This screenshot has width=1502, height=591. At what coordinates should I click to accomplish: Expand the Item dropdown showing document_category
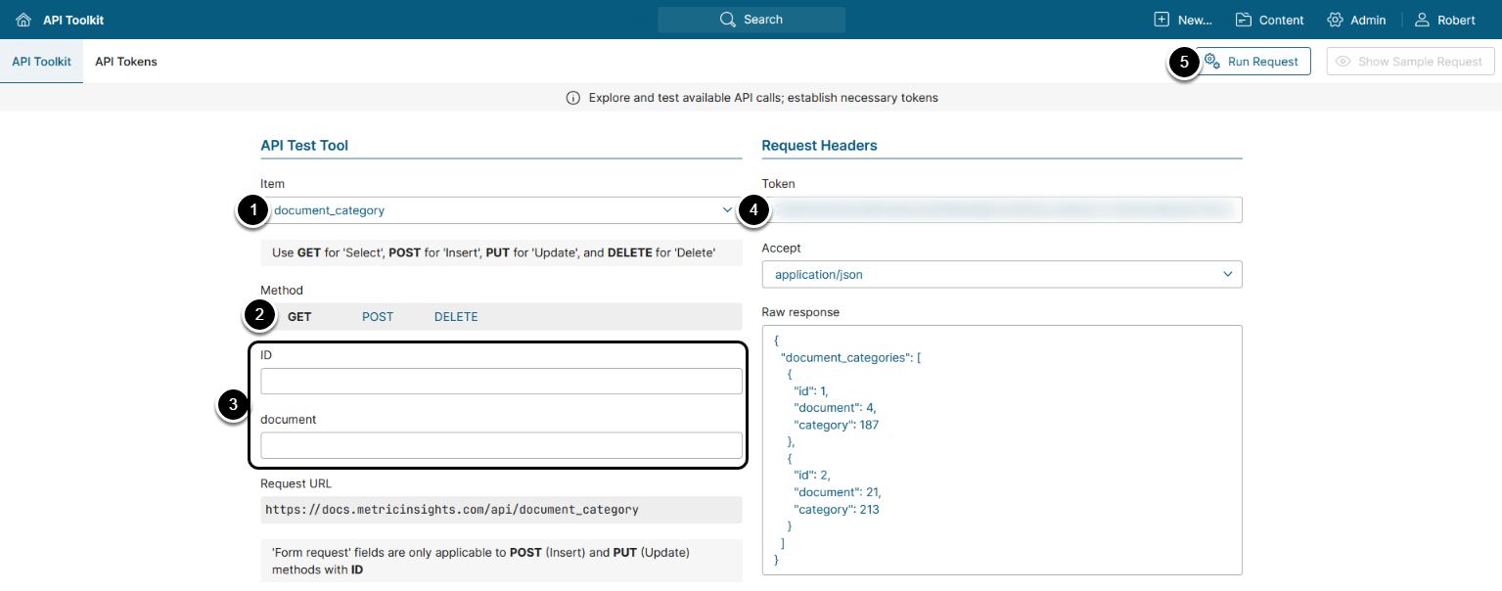click(x=499, y=210)
